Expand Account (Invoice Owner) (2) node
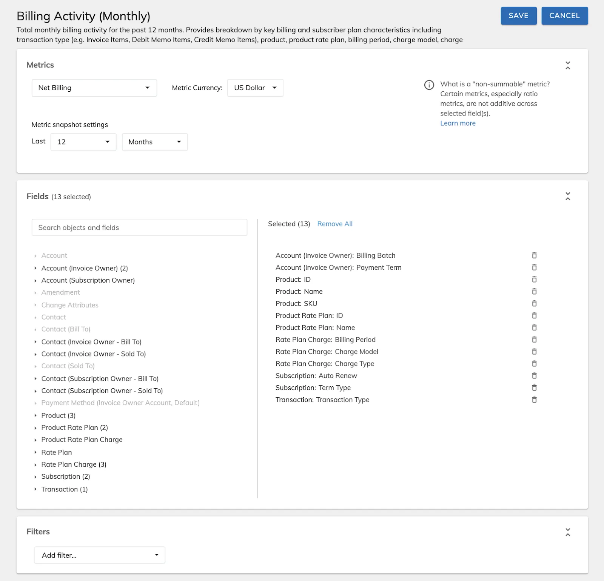The height and width of the screenshot is (581, 604). coord(35,268)
